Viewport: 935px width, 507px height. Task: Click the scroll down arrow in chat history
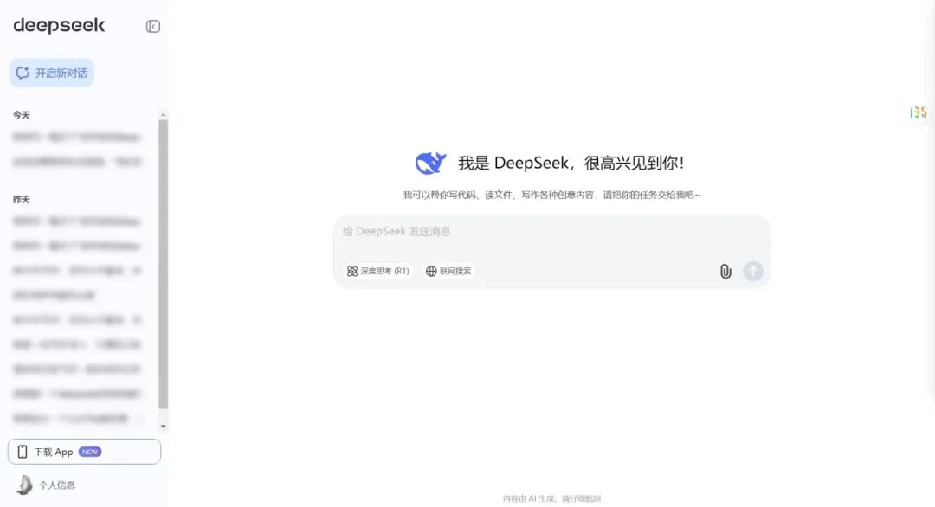164,427
